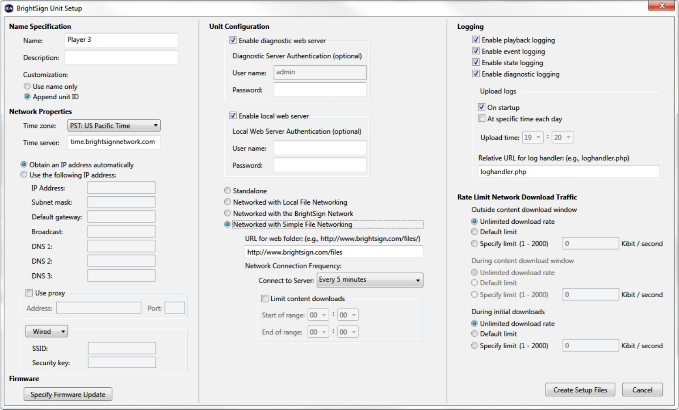Toggle Limit content downloads checkbox
679x410 pixels.
pos(265,299)
